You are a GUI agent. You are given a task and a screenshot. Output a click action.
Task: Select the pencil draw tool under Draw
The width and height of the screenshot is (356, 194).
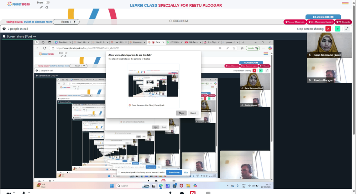pos(41,7)
